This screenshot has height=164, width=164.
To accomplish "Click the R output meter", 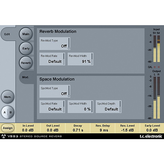I will click(159, 98).
